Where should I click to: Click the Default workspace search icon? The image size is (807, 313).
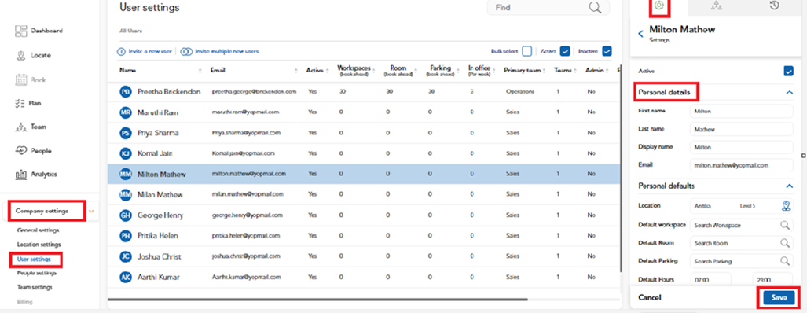[x=785, y=225]
